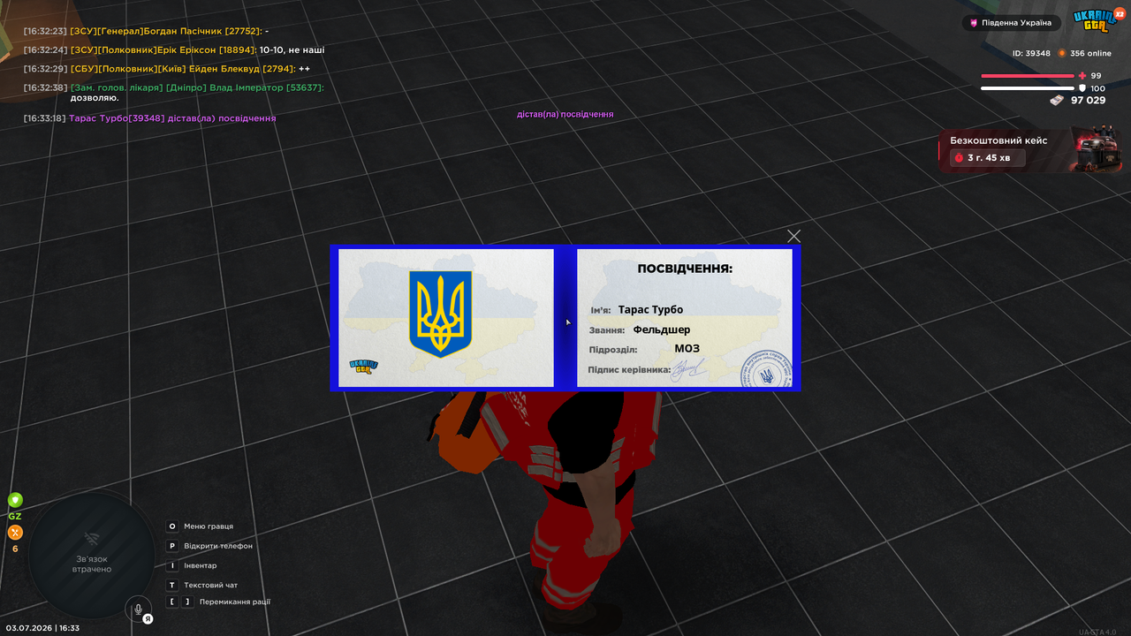Click the date and time 03.07.2026 | 16:33

pyautogui.click(x=42, y=628)
